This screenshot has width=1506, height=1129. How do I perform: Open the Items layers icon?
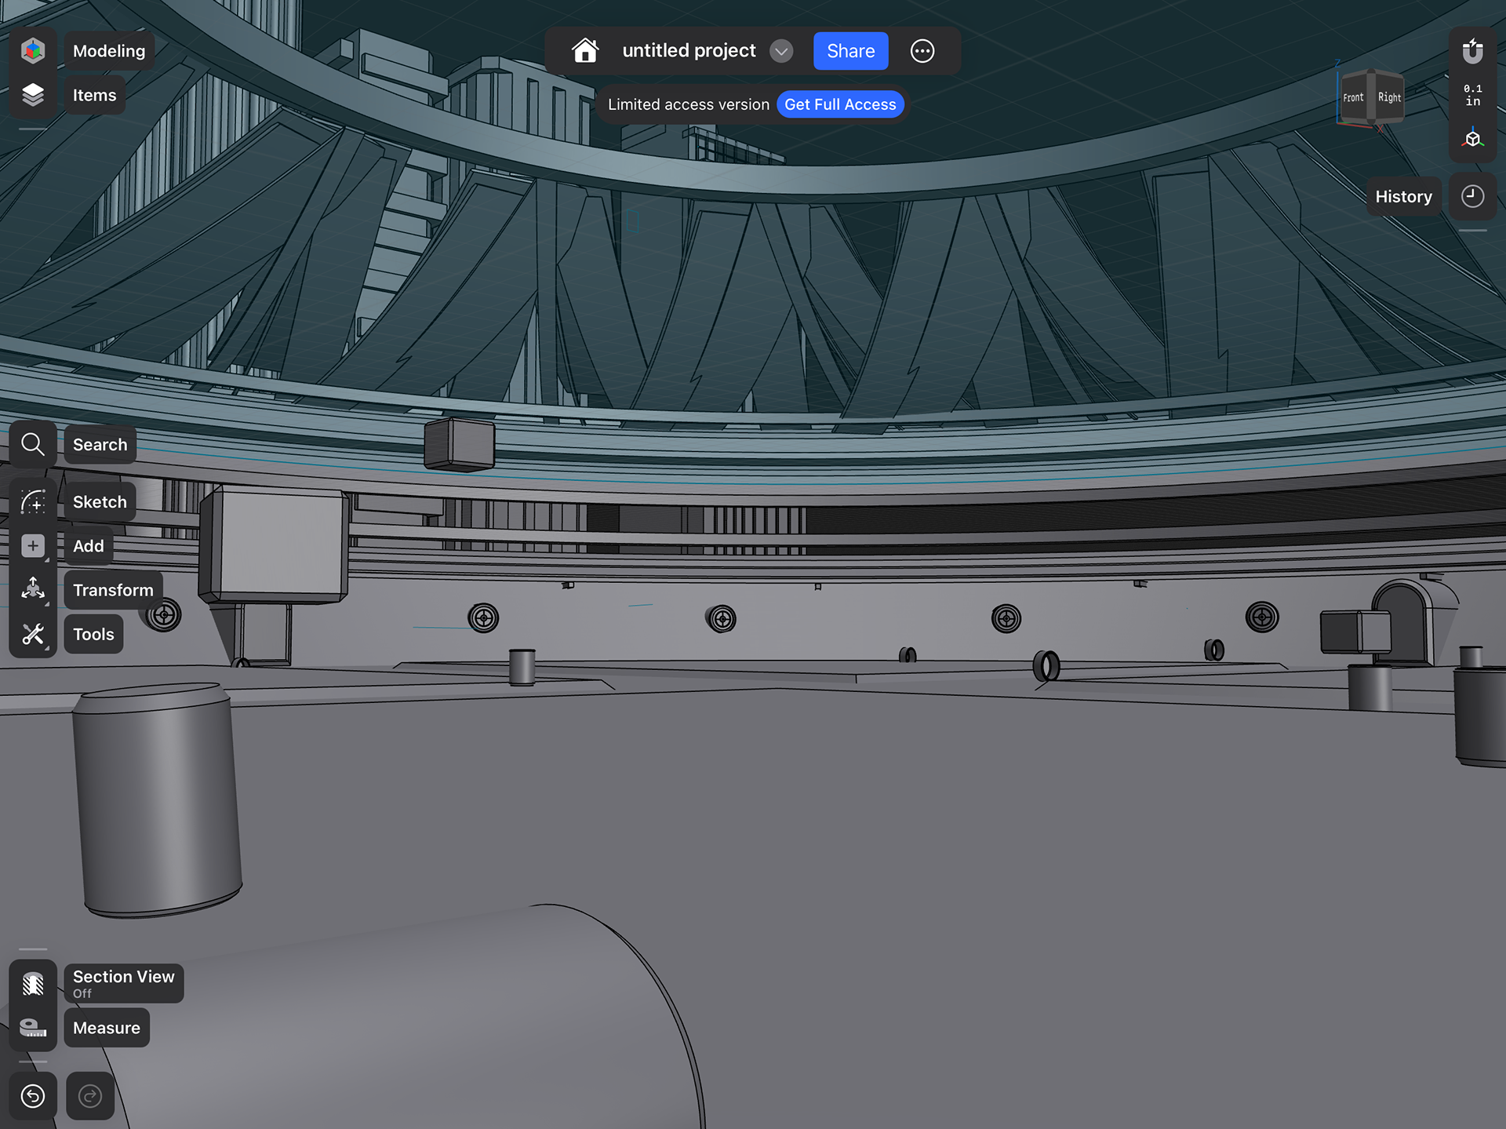[x=33, y=95]
